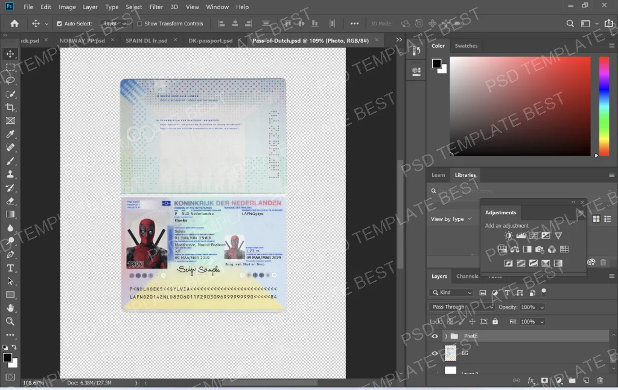
Task: Select the History Brush tool
Action: pyautogui.click(x=10, y=188)
